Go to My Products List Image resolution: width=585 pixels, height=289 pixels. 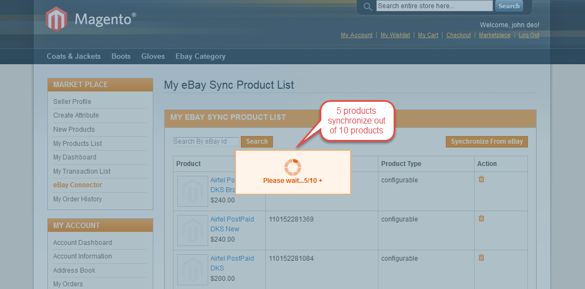78,143
